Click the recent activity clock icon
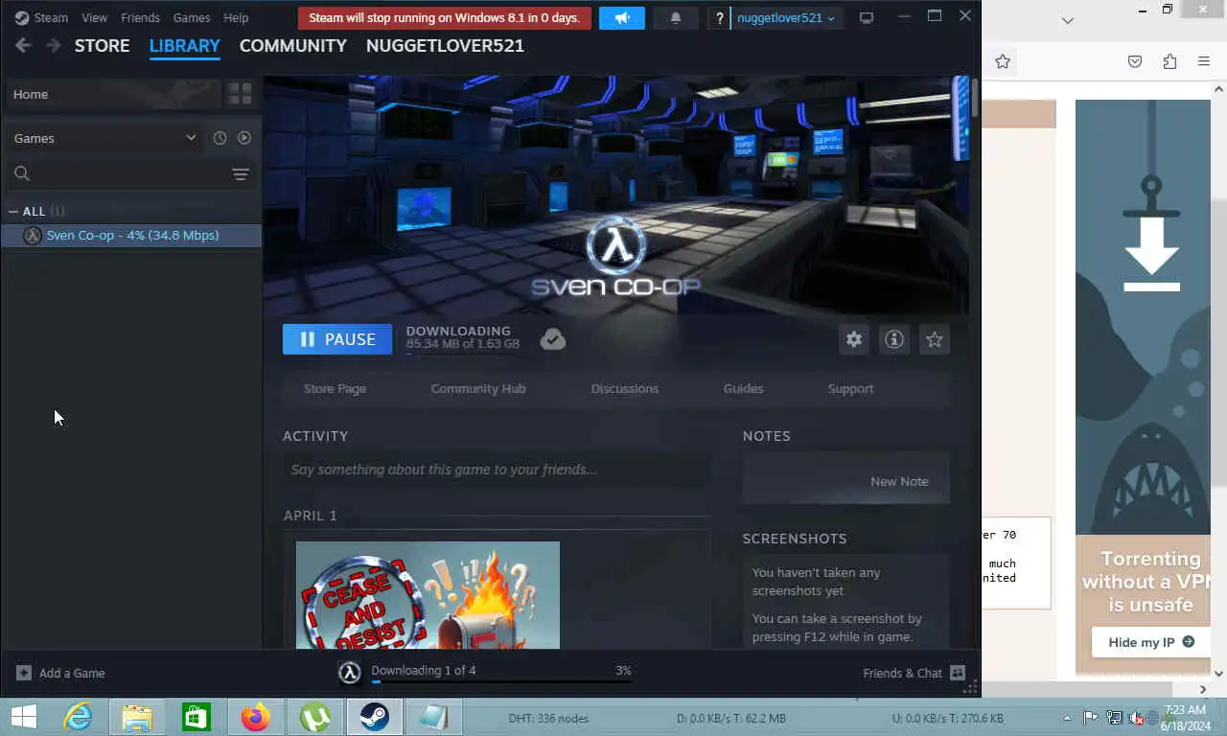1227x736 pixels. 220,138
